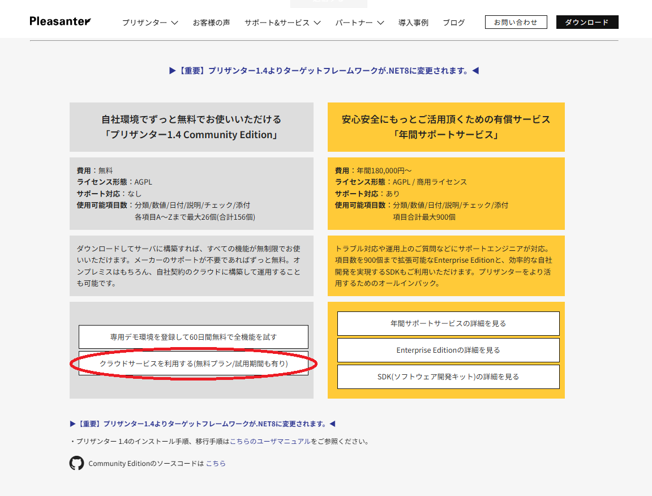Click クラウドサービスを利用する button
652x496 pixels.
[194, 364]
